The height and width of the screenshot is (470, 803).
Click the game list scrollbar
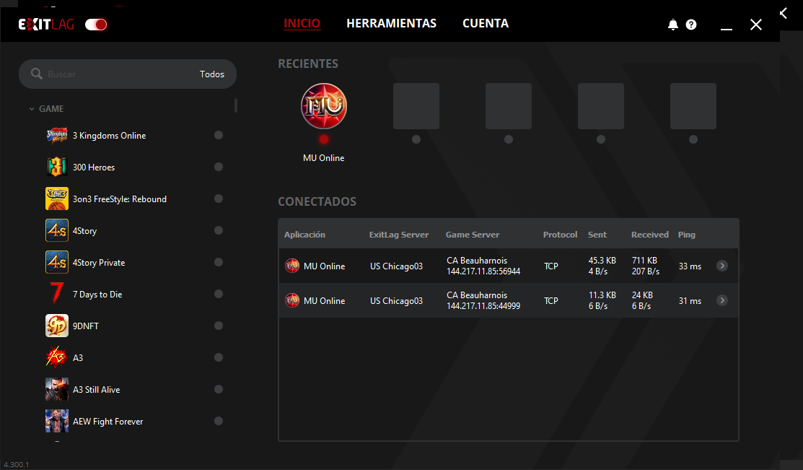tap(236, 105)
